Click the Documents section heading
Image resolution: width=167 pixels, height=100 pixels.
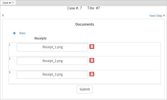click(x=85, y=24)
